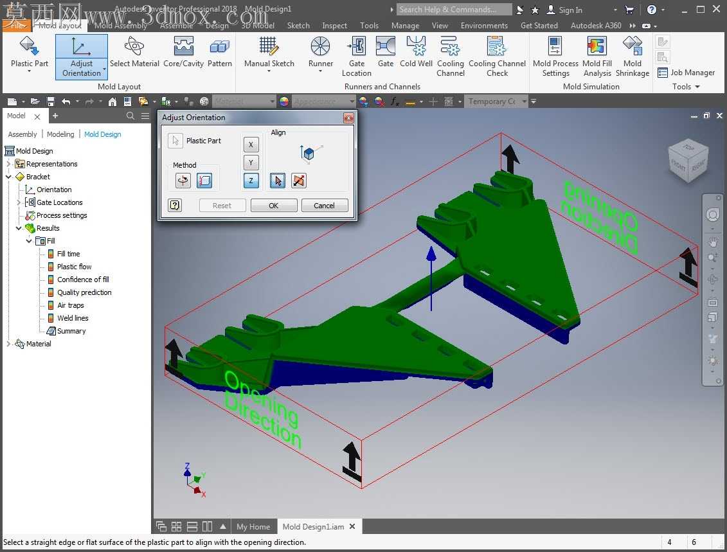Expand the Representations tree node

[8, 164]
